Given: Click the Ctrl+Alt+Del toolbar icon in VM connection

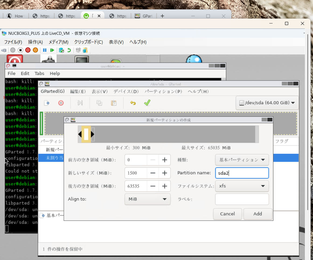Looking at the screenshot, I should point(4,50).
